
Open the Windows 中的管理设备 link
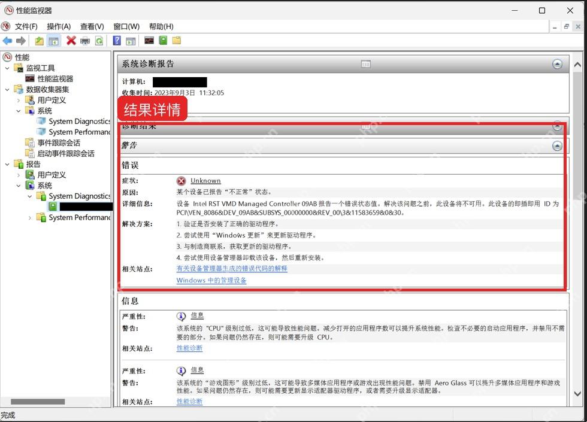click(211, 280)
